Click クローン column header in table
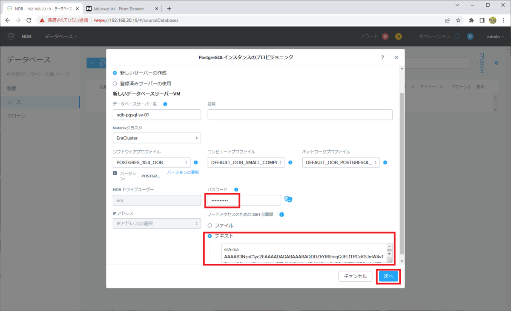Image resolution: width=511 pixels, height=311 pixels. coord(459,86)
